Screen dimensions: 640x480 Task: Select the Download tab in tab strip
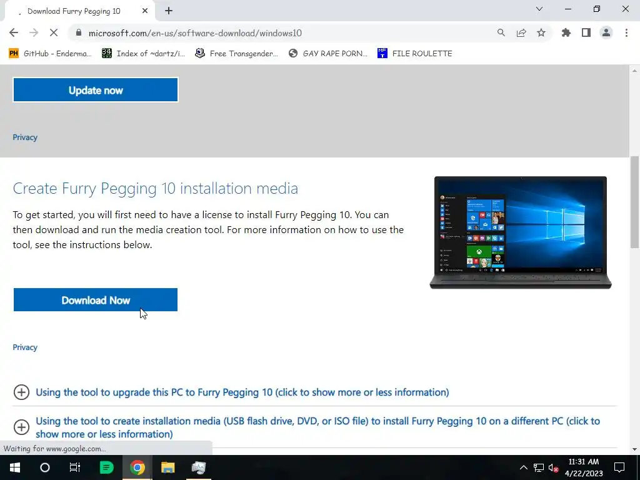pos(77,11)
